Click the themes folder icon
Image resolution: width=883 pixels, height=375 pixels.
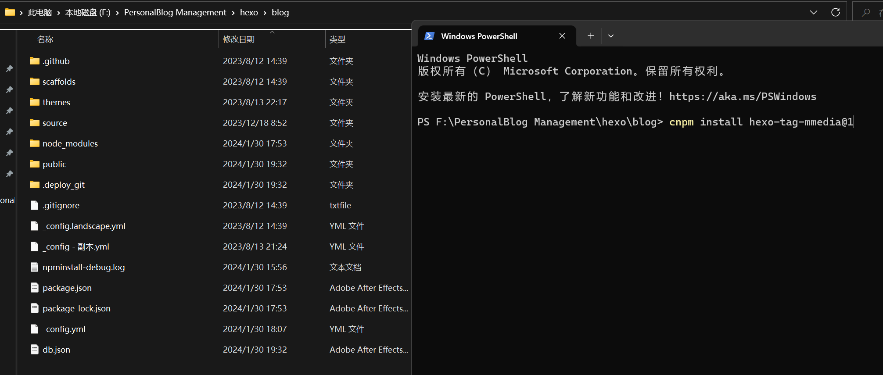35,102
